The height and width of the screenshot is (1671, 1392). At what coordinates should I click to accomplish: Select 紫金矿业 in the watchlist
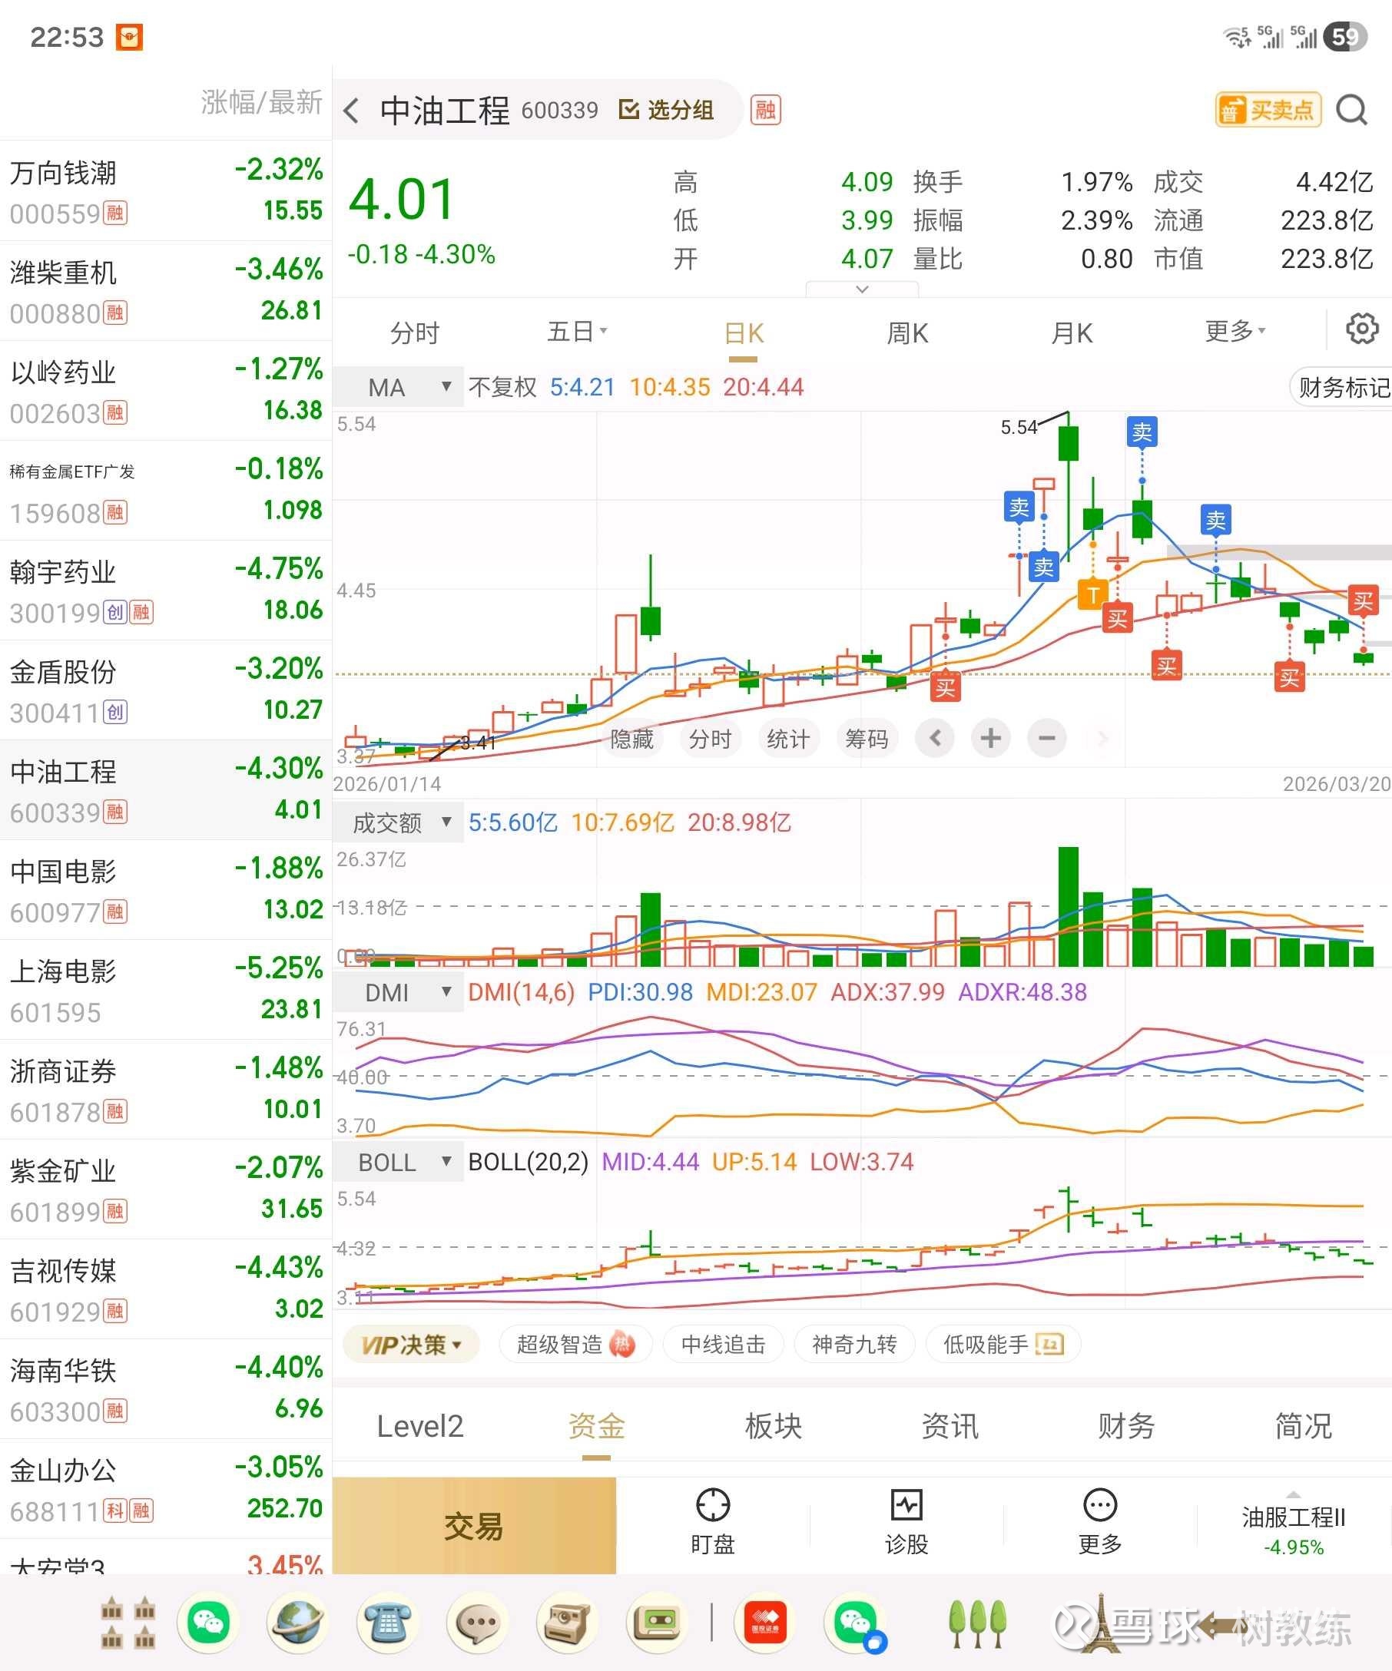coord(165,1189)
